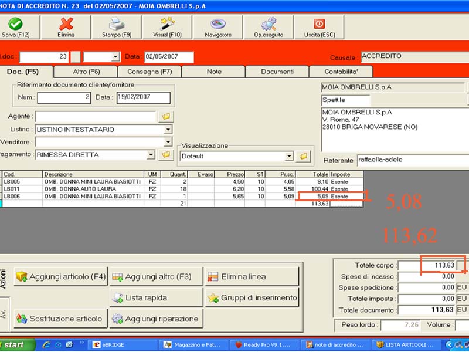Screen dimensions: 469x352
Task: Click the Descrizione column header
Action: [x=93, y=174]
